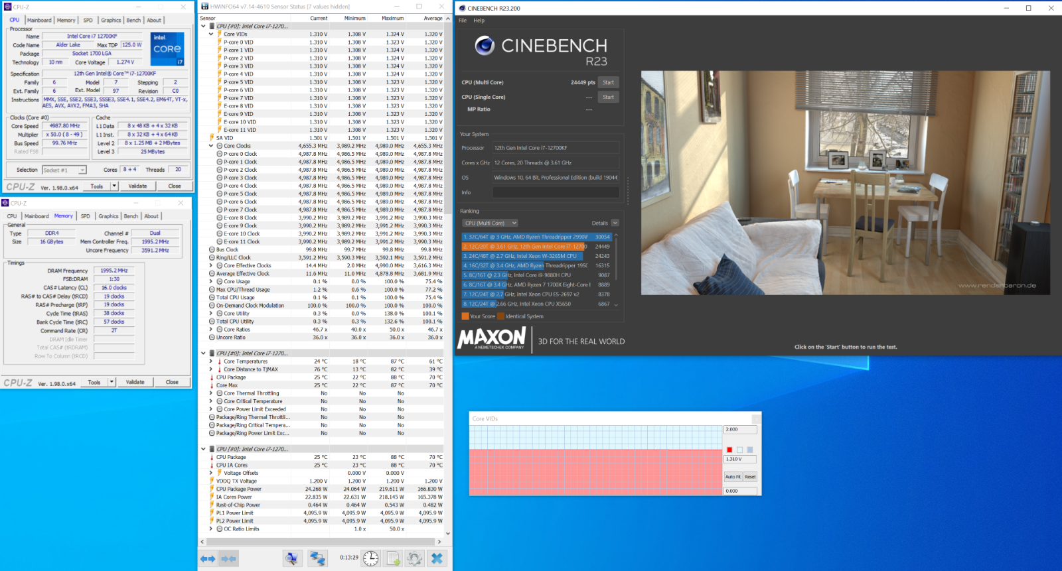The width and height of the screenshot is (1062, 571).
Task: Select the AMD Ryzen Threadripper 2990W ranking row
Action: coord(536,237)
